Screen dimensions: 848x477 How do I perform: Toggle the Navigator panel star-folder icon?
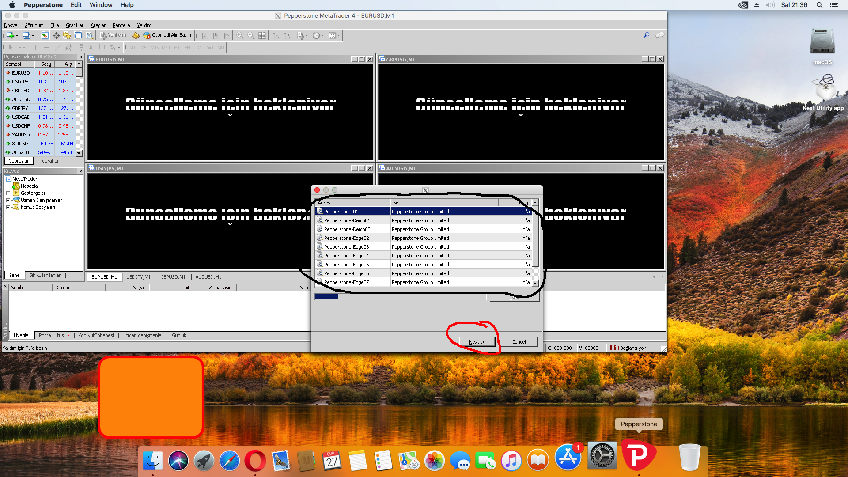point(67,35)
